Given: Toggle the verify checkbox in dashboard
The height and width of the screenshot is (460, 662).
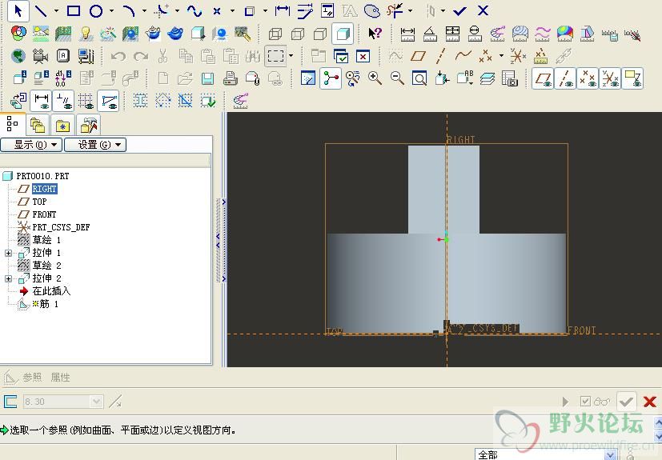Looking at the screenshot, I should (x=585, y=401).
